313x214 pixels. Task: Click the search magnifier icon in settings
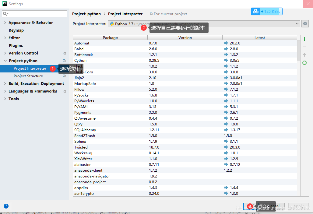coord(5,14)
